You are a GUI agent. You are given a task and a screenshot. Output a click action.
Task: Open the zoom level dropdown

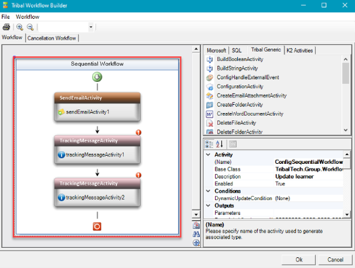[x=91, y=27]
